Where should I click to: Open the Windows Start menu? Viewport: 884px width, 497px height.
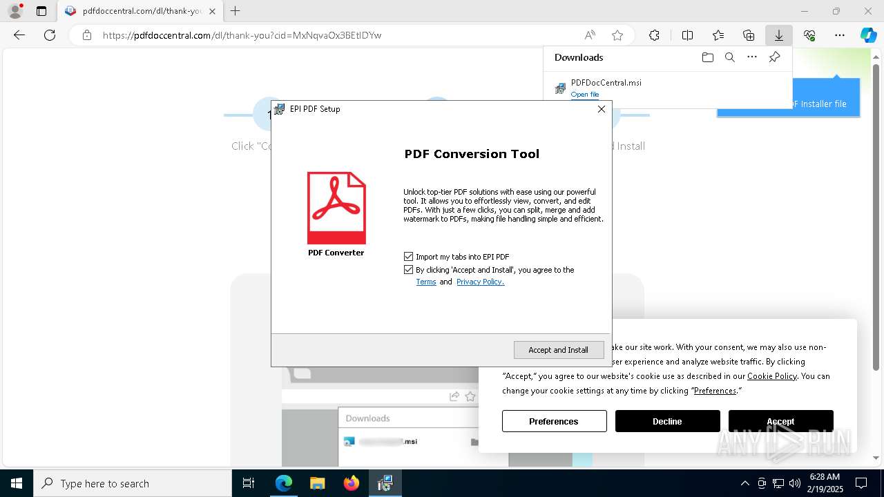(x=17, y=483)
